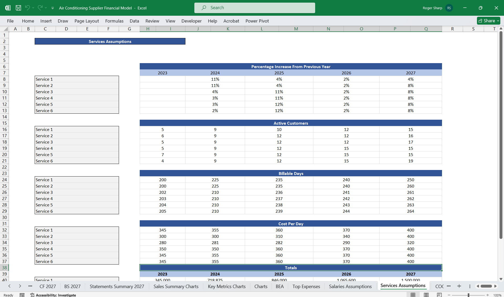Open the Help ribbon tab
Image resolution: width=504 pixels, height=297 pixels.
[212, 21]
